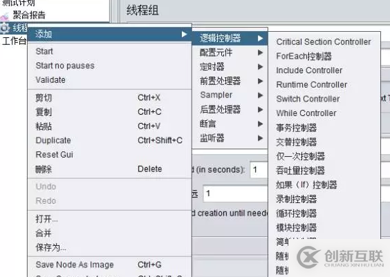Choose 合并 menu entry

[110, 233]
